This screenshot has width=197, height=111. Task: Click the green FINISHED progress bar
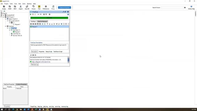(x=49, y=18)
